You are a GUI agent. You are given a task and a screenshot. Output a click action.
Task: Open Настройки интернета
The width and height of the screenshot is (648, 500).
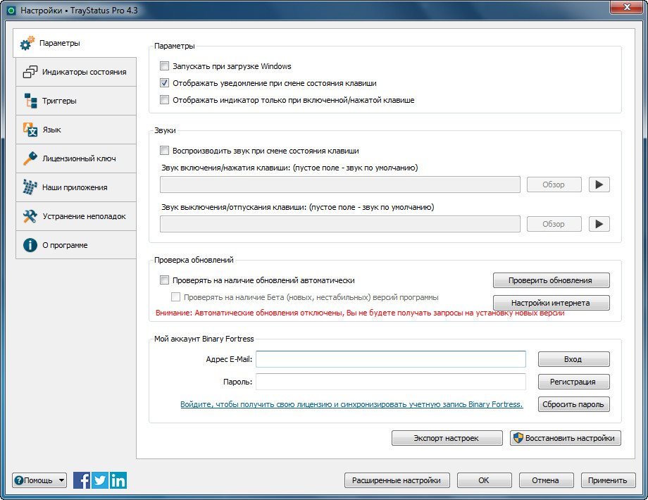pos(551,303)
